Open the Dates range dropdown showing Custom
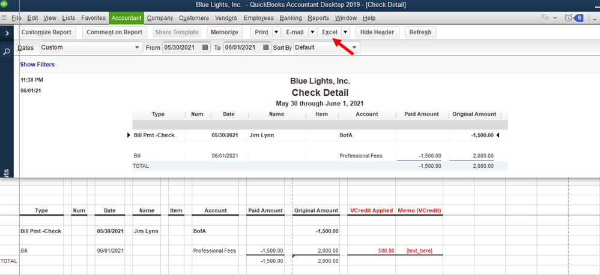This screenshot has width=600, height=275. coord(90,48)
